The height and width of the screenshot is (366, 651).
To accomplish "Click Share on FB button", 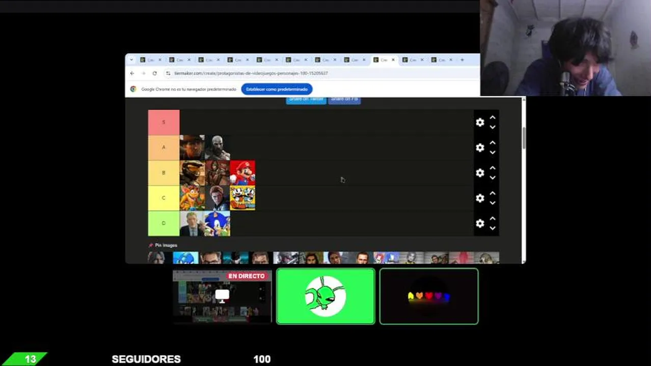I will tap(344, 100).
